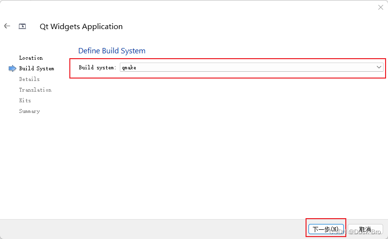Click the Define Build System heading
This screenshot has height=239, width=388.
[x=112, y=50]
